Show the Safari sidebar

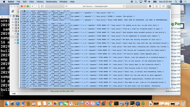(42, 6)
